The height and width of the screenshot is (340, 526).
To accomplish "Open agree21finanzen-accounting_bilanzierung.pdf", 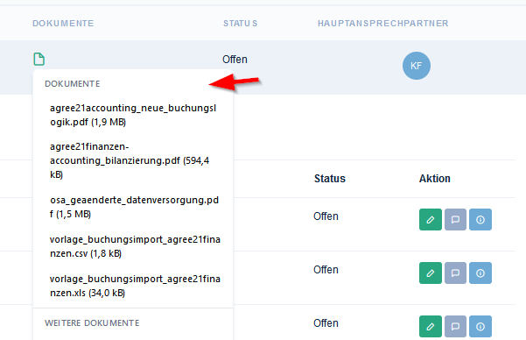I will pos(130,160).
